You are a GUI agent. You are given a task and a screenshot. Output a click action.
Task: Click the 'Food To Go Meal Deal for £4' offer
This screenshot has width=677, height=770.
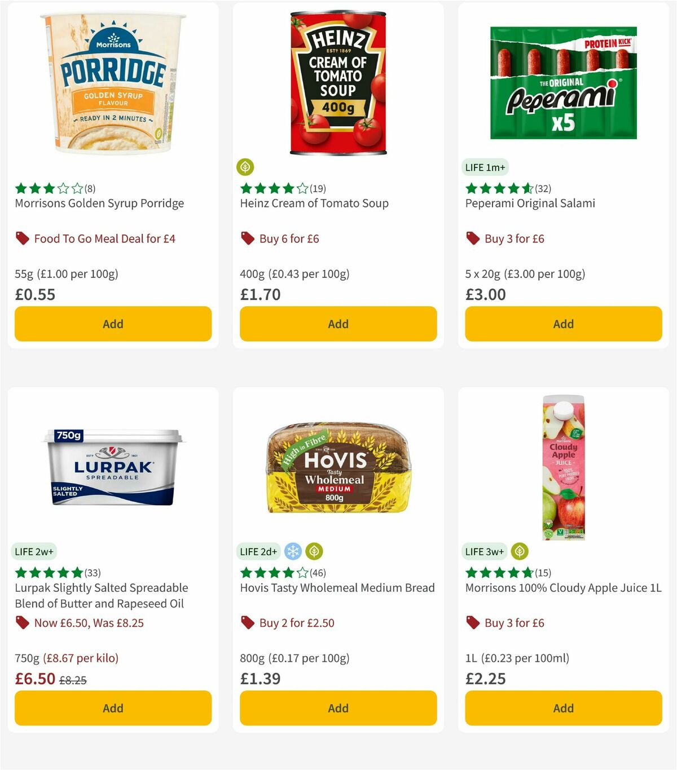point(105,238)
